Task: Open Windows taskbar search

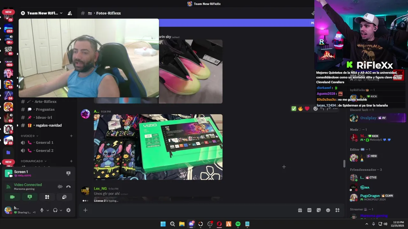Action: 172,224
